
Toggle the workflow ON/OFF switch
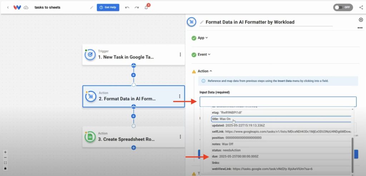(x=343, y=8)
